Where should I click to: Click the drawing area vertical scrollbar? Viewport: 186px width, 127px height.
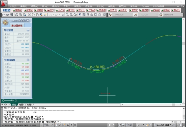click(x=183, y=60)
